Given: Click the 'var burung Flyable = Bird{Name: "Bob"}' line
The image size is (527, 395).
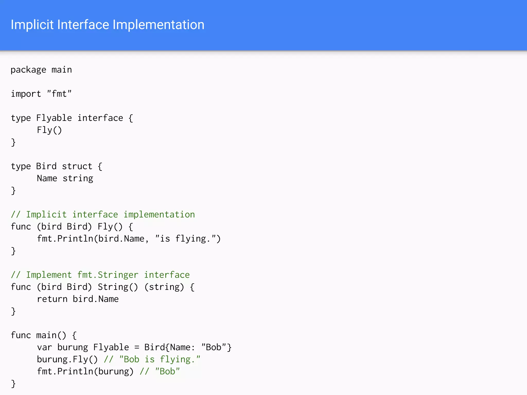Looking at the screenshot, I should [x=134, y=347].
